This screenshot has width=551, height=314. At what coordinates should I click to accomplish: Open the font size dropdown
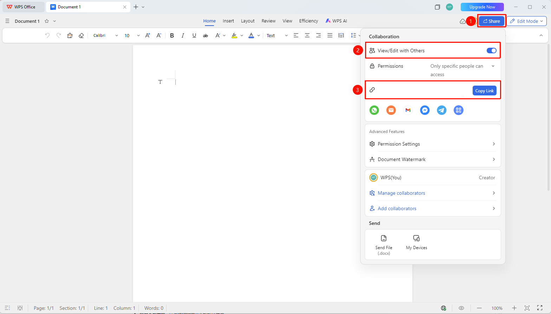138,35
